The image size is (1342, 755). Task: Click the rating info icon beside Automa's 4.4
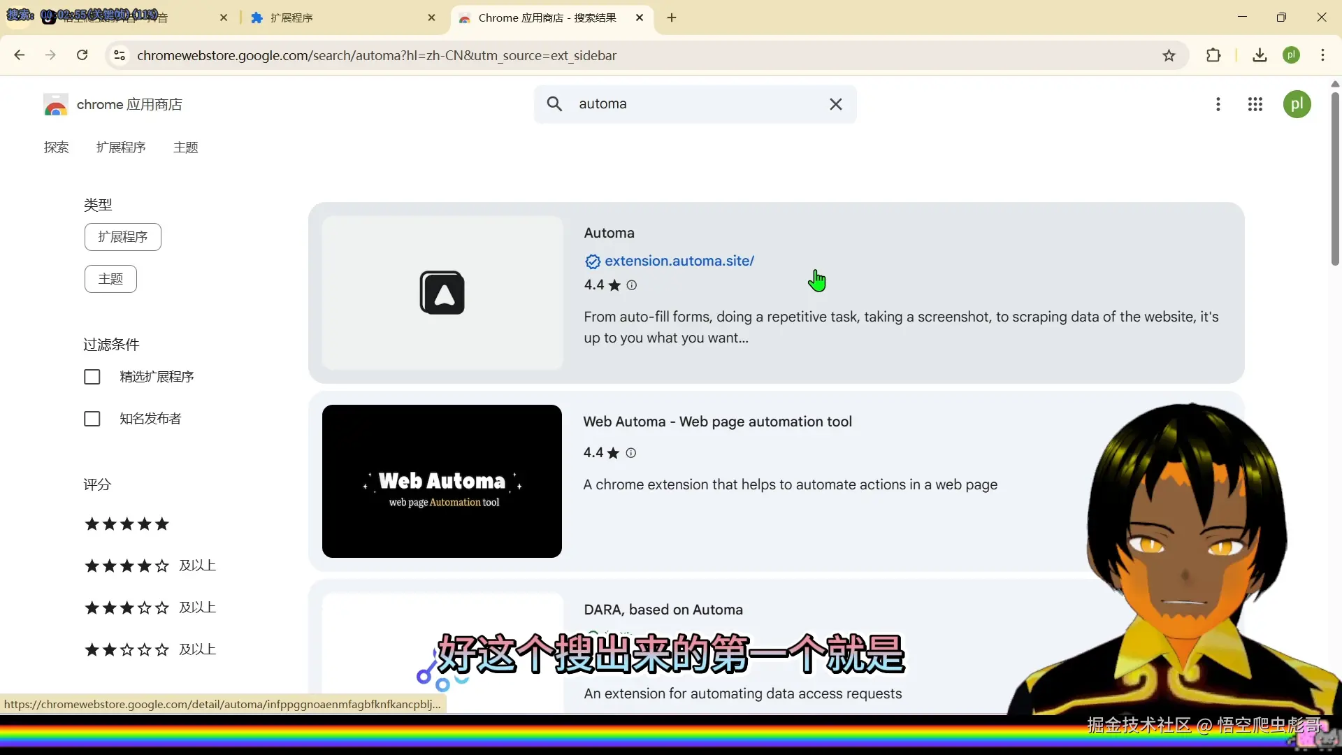click(x=632, y=285)
